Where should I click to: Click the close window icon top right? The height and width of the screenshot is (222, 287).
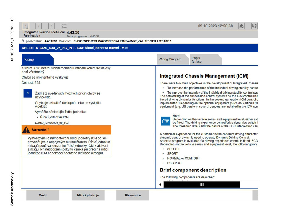254,26
